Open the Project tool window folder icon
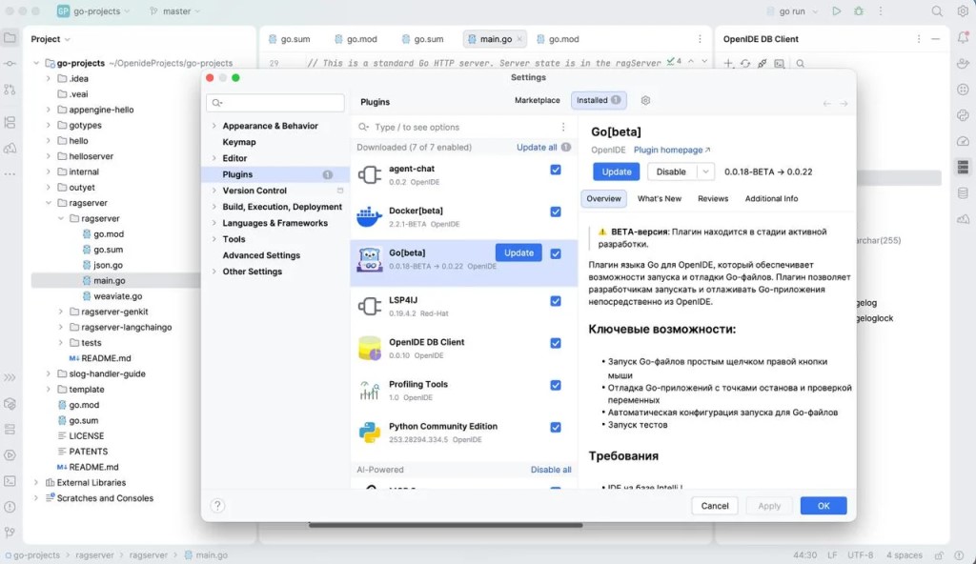 (10, 38)
